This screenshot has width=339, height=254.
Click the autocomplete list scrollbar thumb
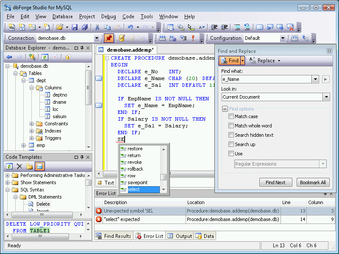pyautogui.click(x=164, y=177)
